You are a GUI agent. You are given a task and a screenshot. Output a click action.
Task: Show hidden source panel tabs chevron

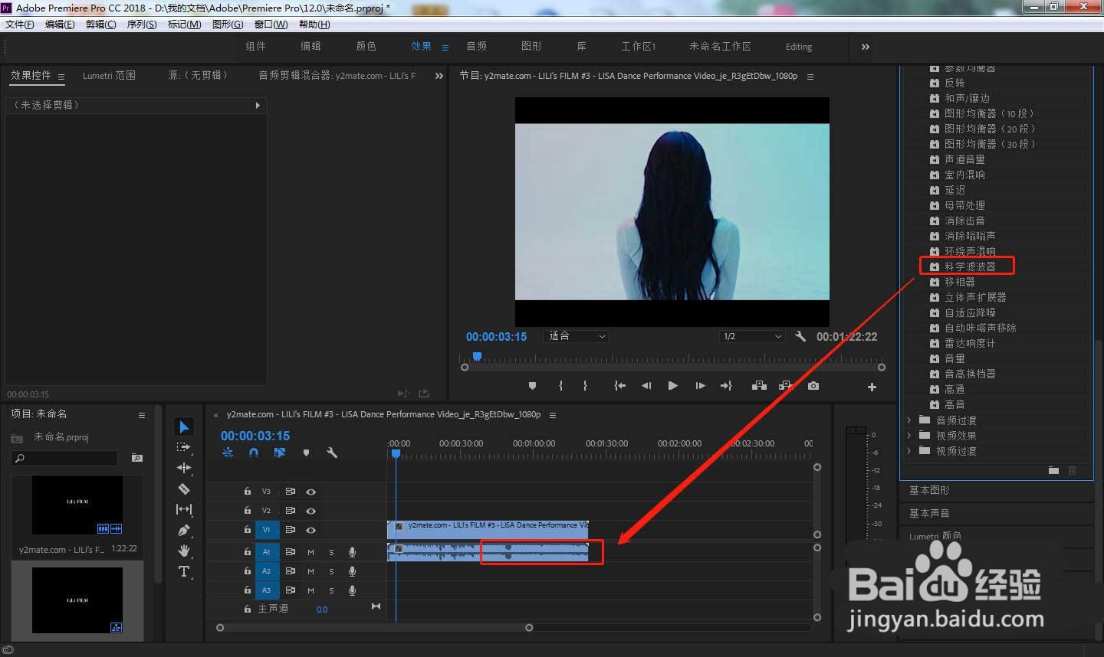(439, 76)
